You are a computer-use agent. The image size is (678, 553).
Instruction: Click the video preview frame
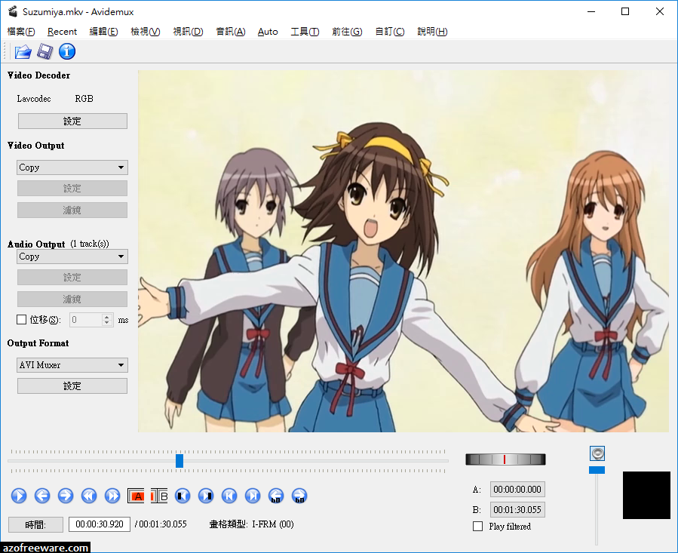click(403, 251)
